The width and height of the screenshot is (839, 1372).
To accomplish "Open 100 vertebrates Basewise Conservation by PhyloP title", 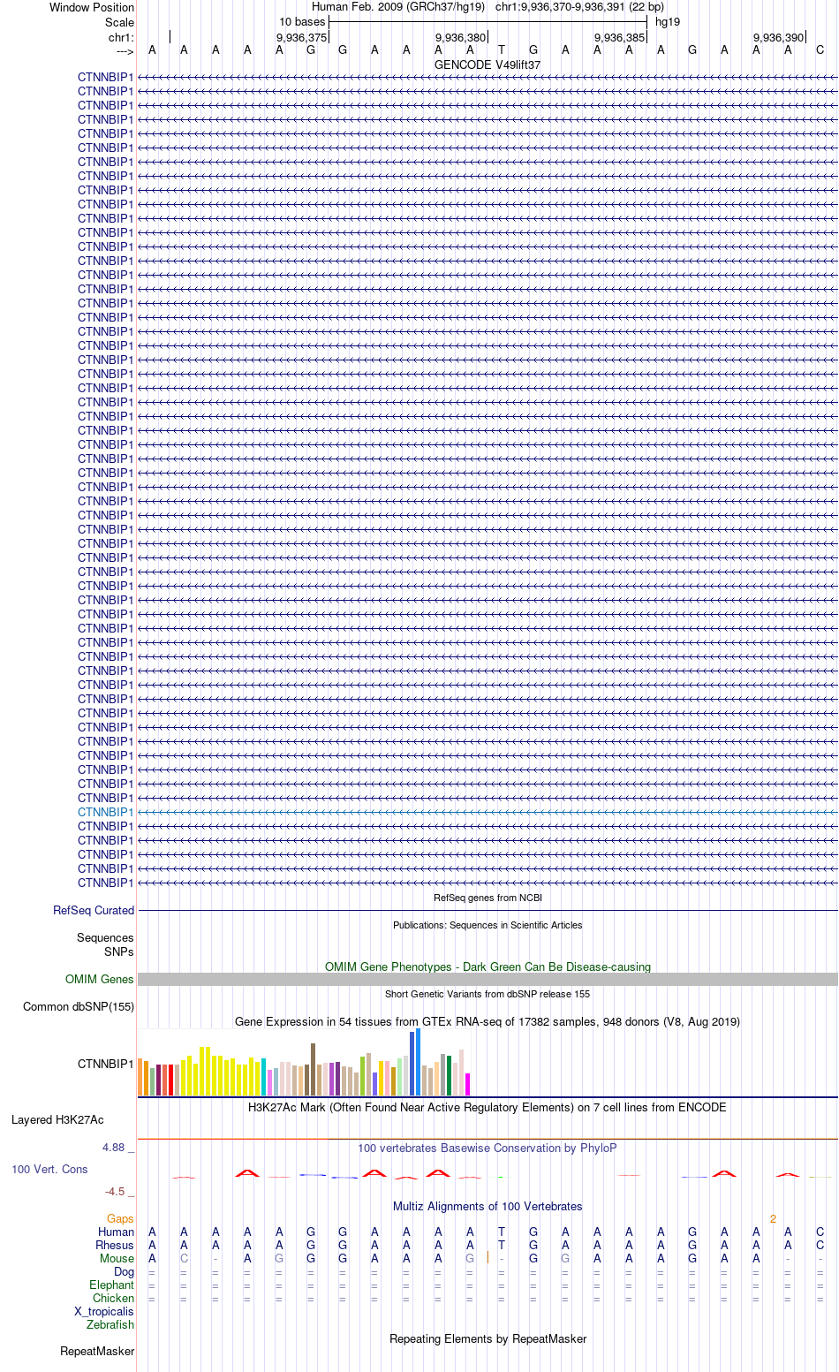I will (488, 1148).
